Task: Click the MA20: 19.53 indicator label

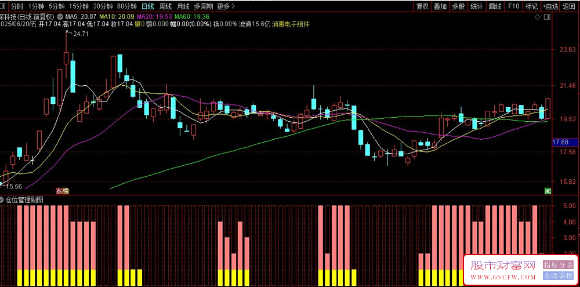Action: point(155,17)
